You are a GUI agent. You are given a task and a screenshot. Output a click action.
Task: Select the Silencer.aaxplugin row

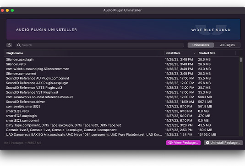(x=121, y=59)
